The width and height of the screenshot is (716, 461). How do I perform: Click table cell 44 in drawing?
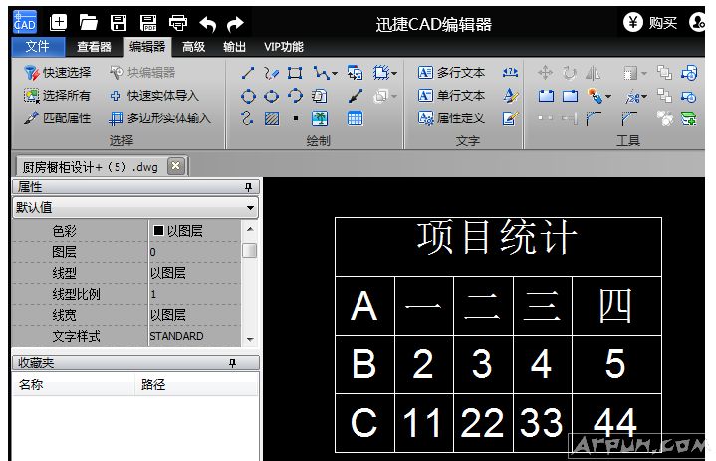pyautogui.click(x=615, y=422)
